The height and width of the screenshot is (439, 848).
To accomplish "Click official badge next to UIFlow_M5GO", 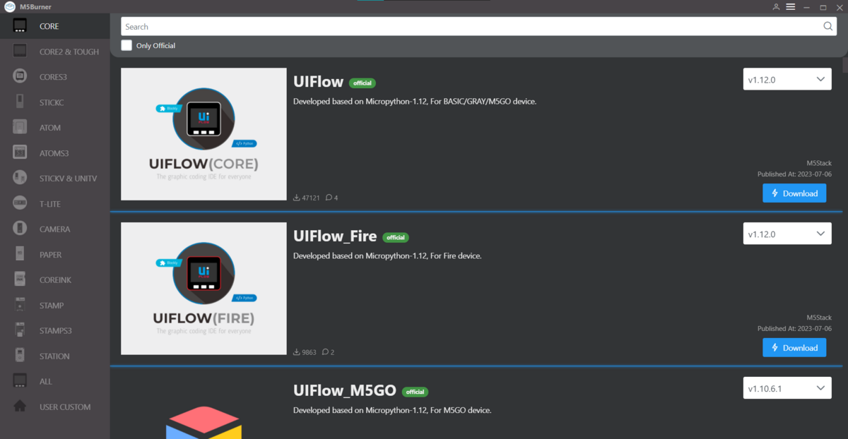I will tap(416, 392).
